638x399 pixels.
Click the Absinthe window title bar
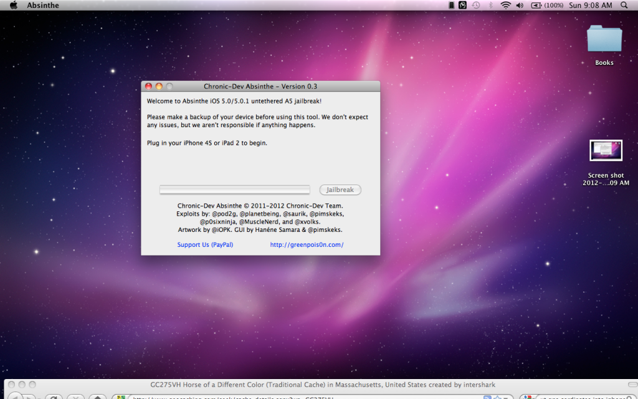260,86
